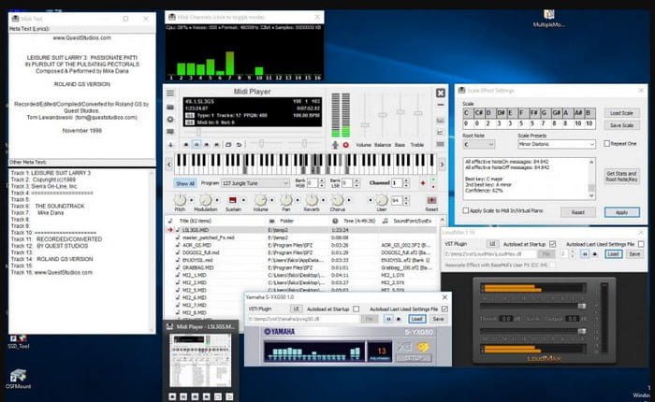Click the UI button in the Yamaha S-YXG50 window
This screenshot has width=655, height=402.
[x=297, y=309]
